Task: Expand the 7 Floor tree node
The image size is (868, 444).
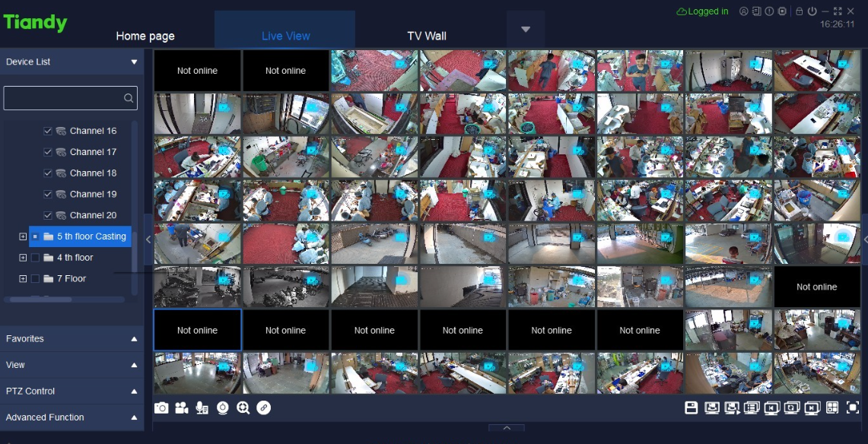Action: [23, 279]
